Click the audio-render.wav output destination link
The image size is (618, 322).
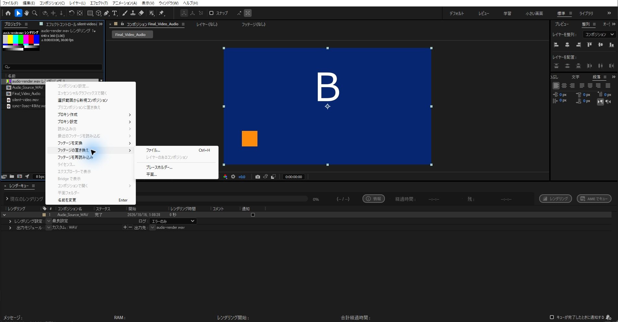(x=171, y=227)
